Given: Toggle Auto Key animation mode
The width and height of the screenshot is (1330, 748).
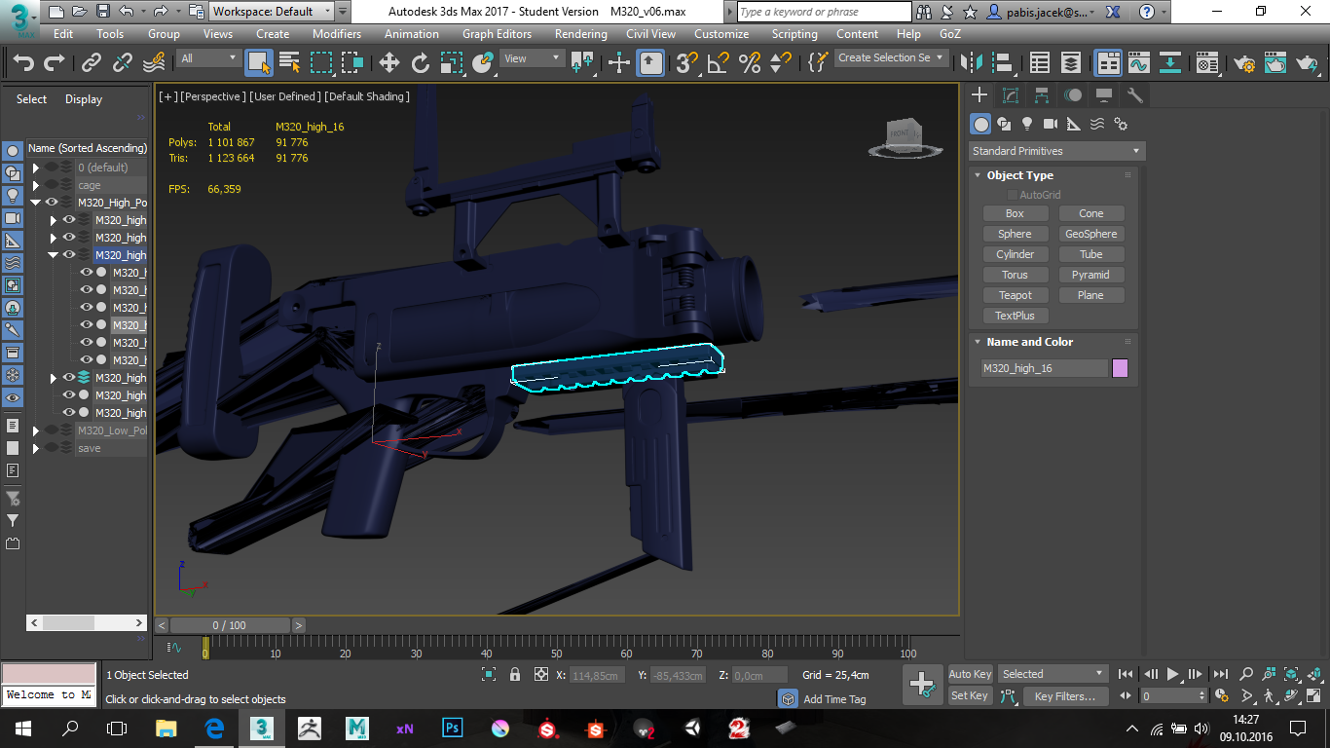Looking at the screenshot, I should click(x=970, y=674).
